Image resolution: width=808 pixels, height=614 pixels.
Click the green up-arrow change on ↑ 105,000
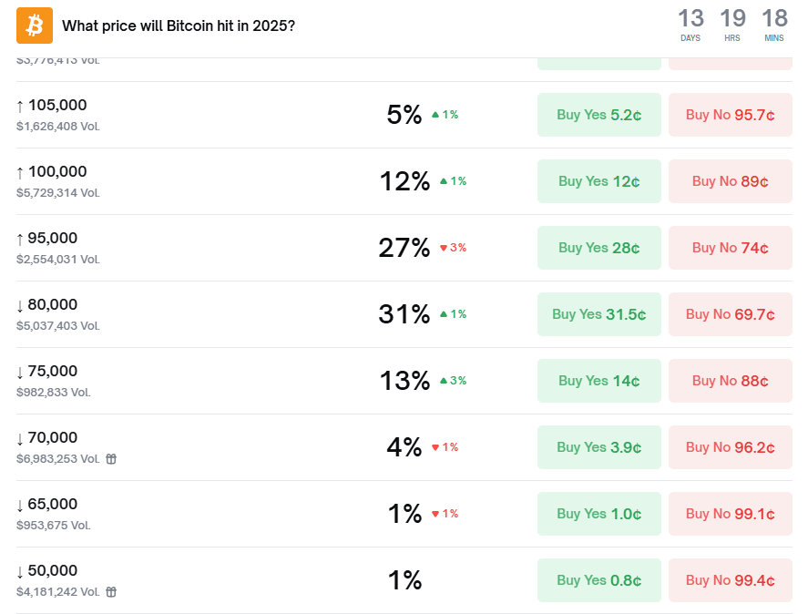(x=445, y=115)
